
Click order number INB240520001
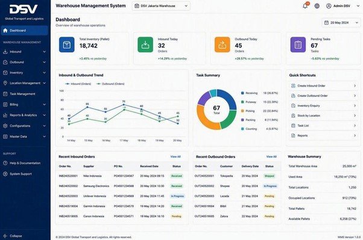click(68, 176)
